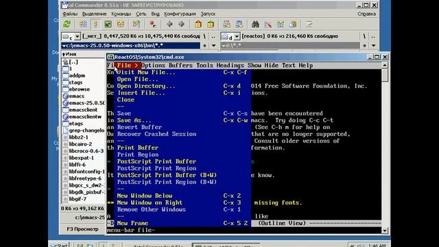
Task: Click the copy file names icon
Action: click(x=293, y=25)
